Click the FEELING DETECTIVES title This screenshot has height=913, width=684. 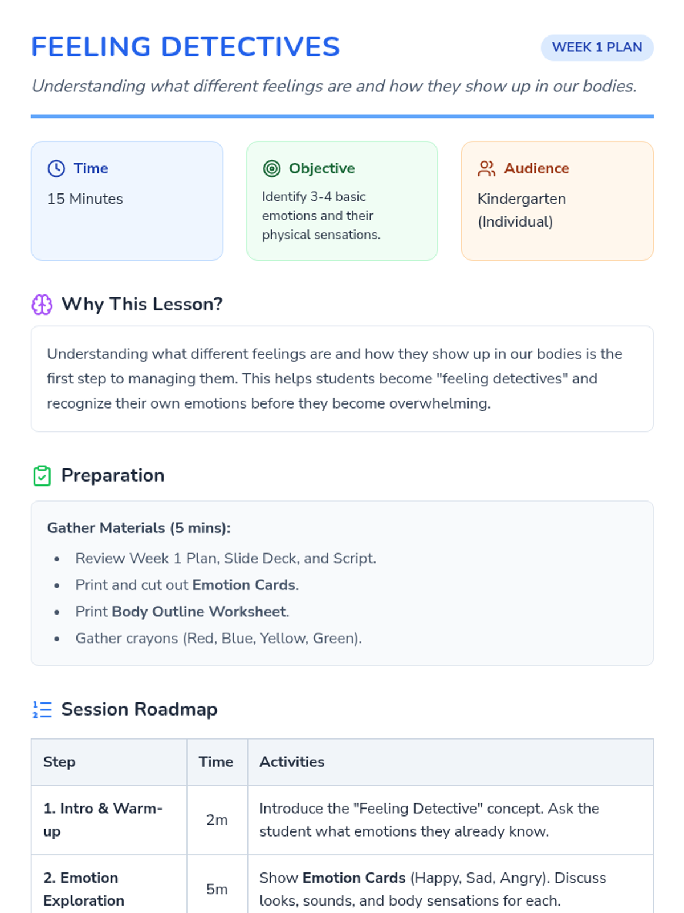click(x=186, y=47)
